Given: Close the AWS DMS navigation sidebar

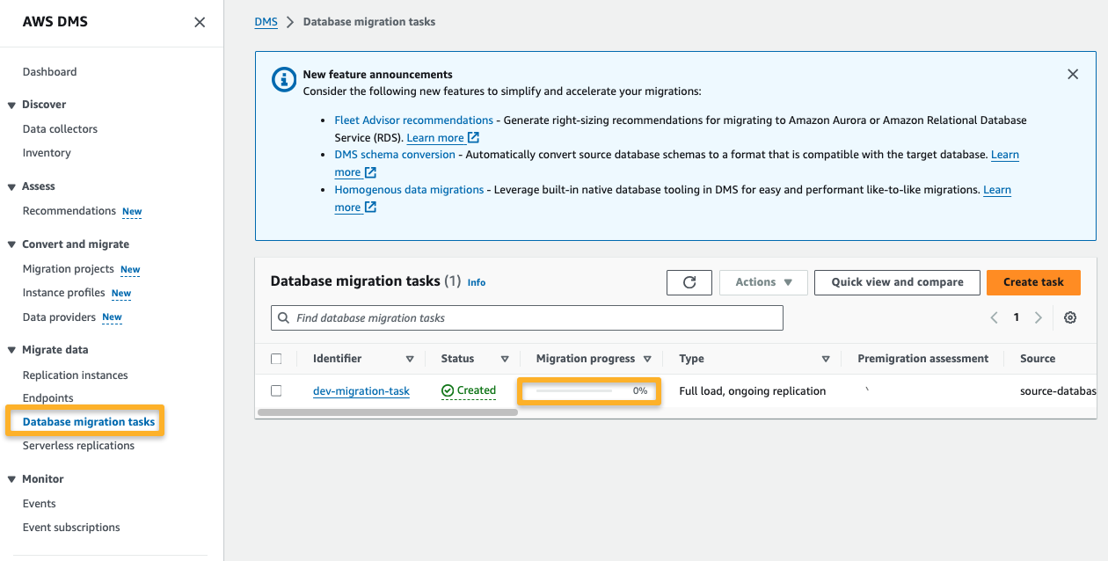Looking at the screenshot, I should point(200,22).
